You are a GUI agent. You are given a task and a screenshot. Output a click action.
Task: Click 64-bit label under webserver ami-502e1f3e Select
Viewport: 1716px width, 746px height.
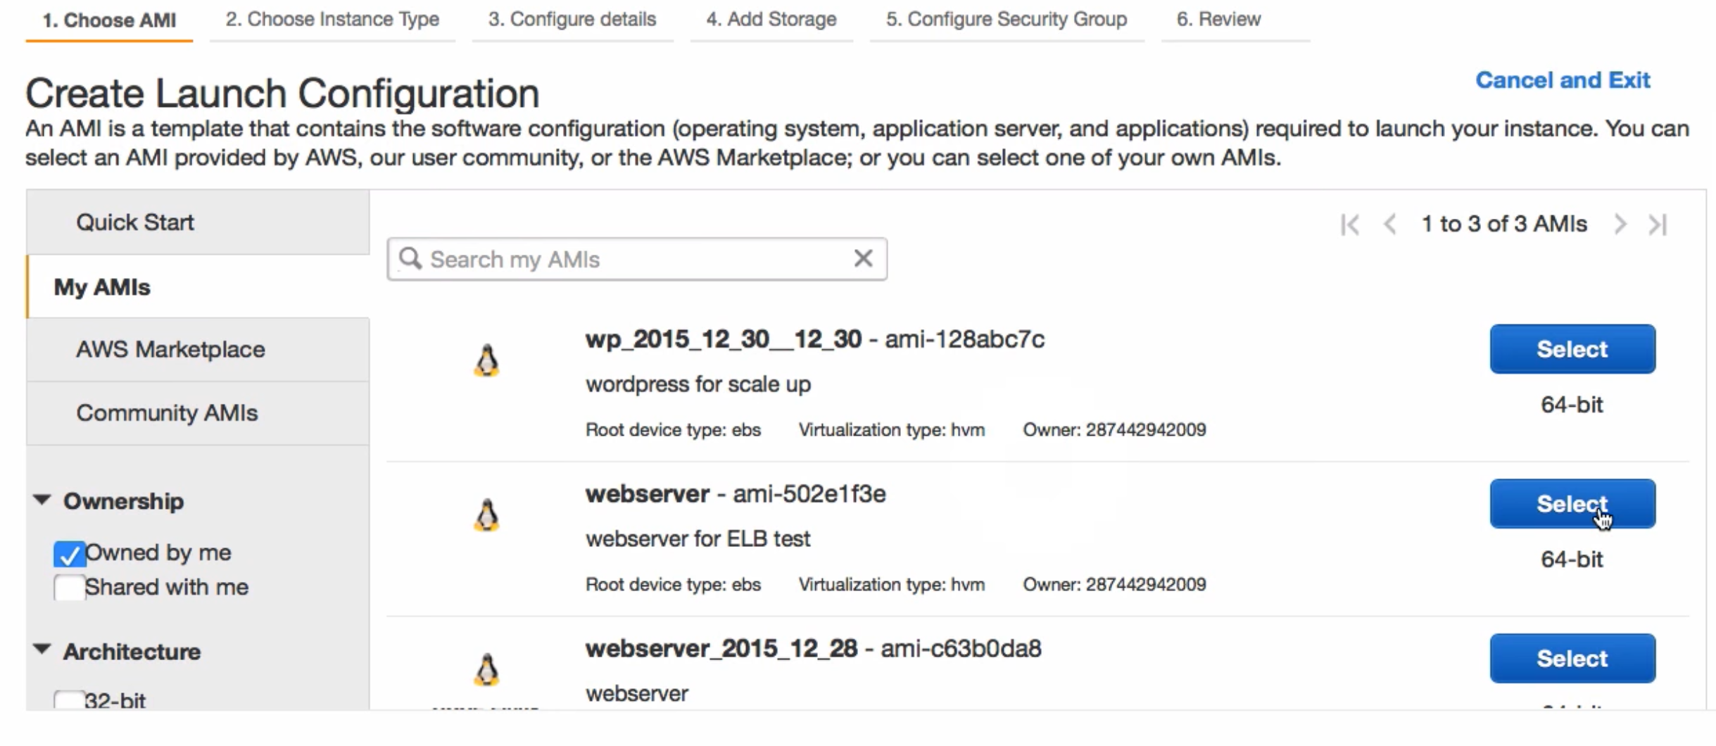pos(1572,559)
